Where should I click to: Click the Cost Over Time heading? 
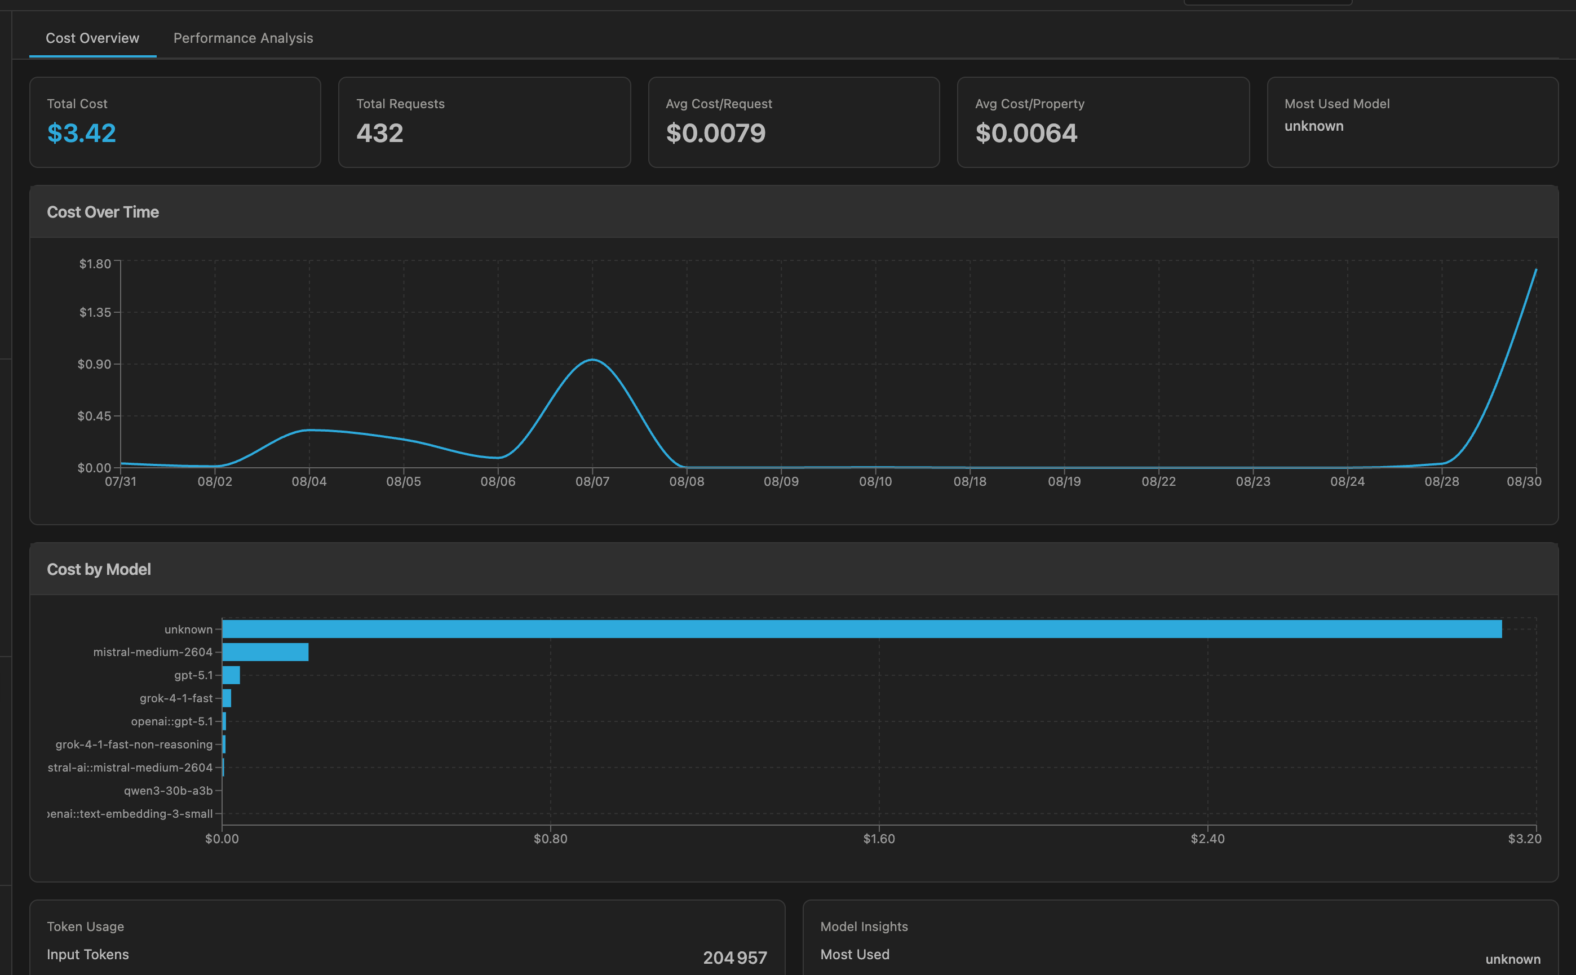[103, 212]
